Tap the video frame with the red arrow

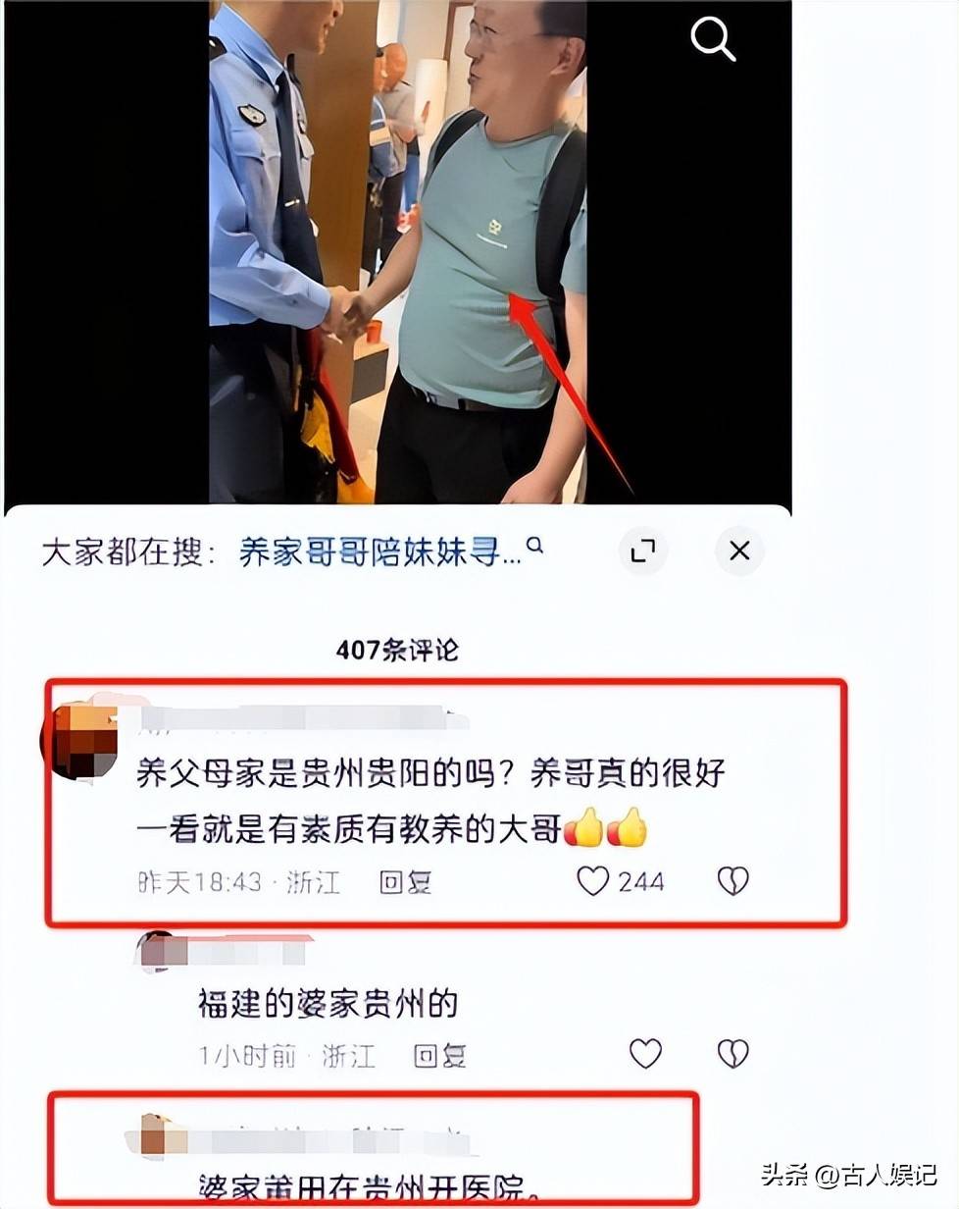pyautogui.click(x=398, y=252)
